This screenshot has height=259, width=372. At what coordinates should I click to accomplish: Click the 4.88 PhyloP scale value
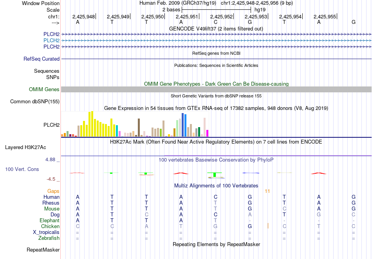tap(50, 160)
